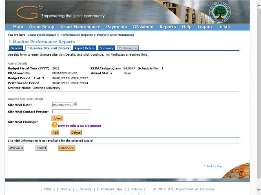Click the grantee name Amerigo University
Screen dimensions: 261x195
coord(47,88)
